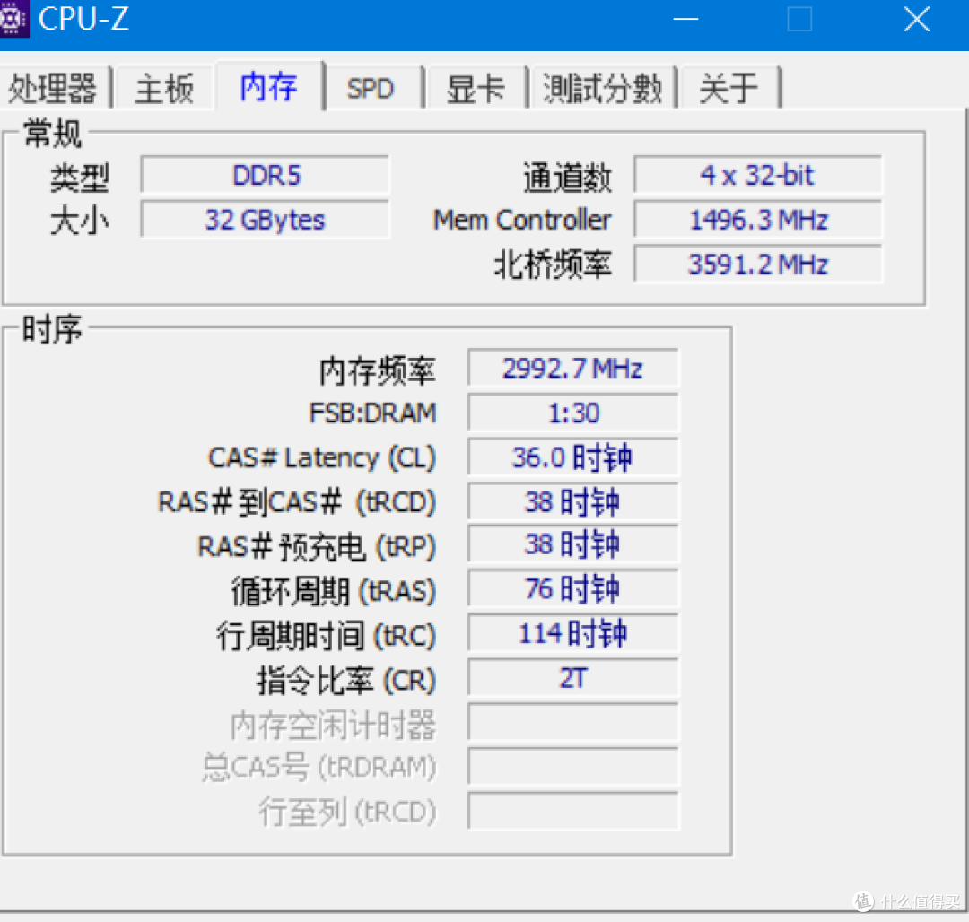The image size is (969, 922).
Task: Select the 36.0 时钟 CAS latency value
Action: 572,457
